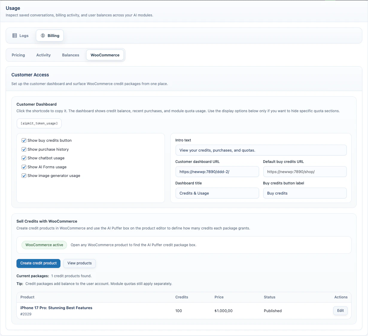This screenshot has height=336, width=368.
Task: Click the iPhone 17 Pro product name
Action: coord(56,308)
